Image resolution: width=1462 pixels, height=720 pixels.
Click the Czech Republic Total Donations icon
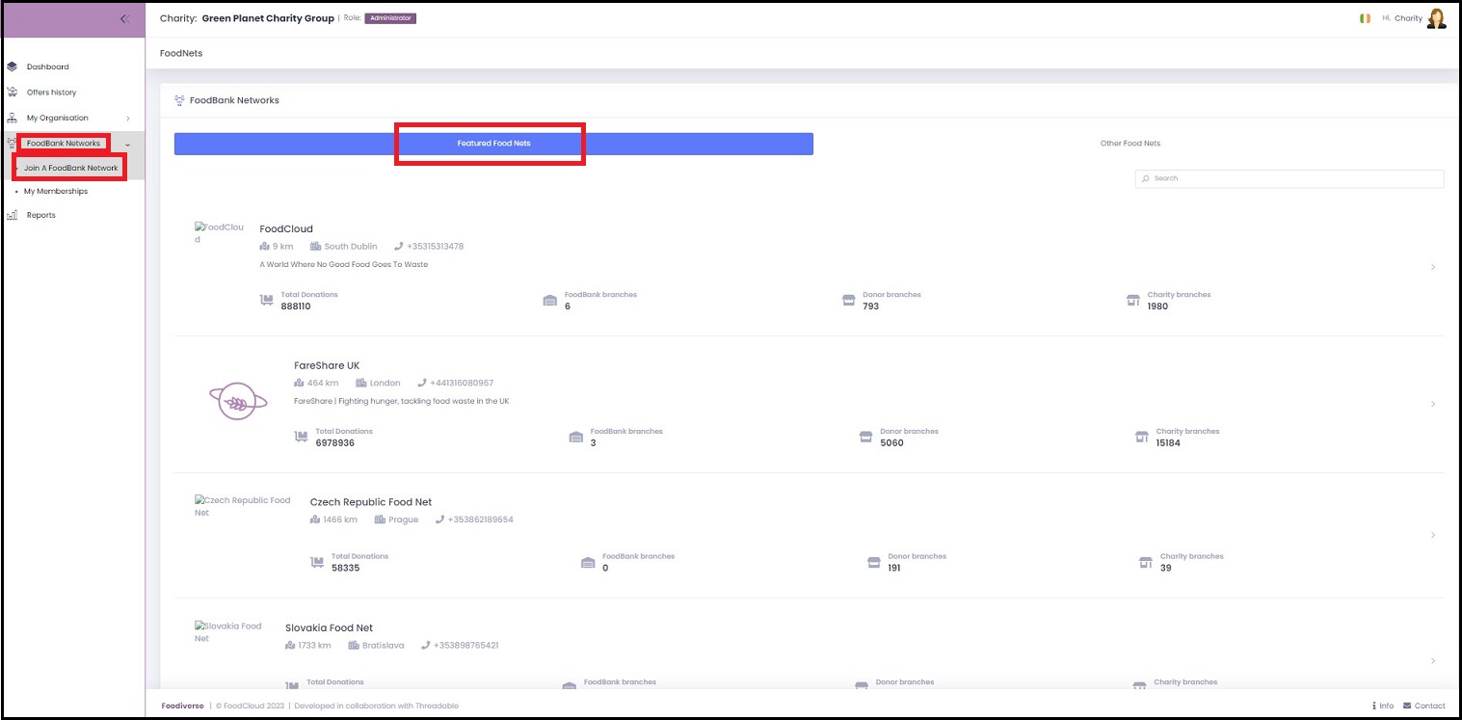317,563
